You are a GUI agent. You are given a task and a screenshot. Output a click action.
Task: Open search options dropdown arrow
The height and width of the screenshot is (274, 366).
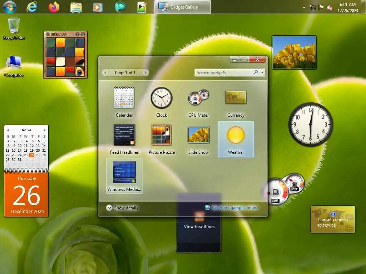pyautogui.click(x=263, y=72)
